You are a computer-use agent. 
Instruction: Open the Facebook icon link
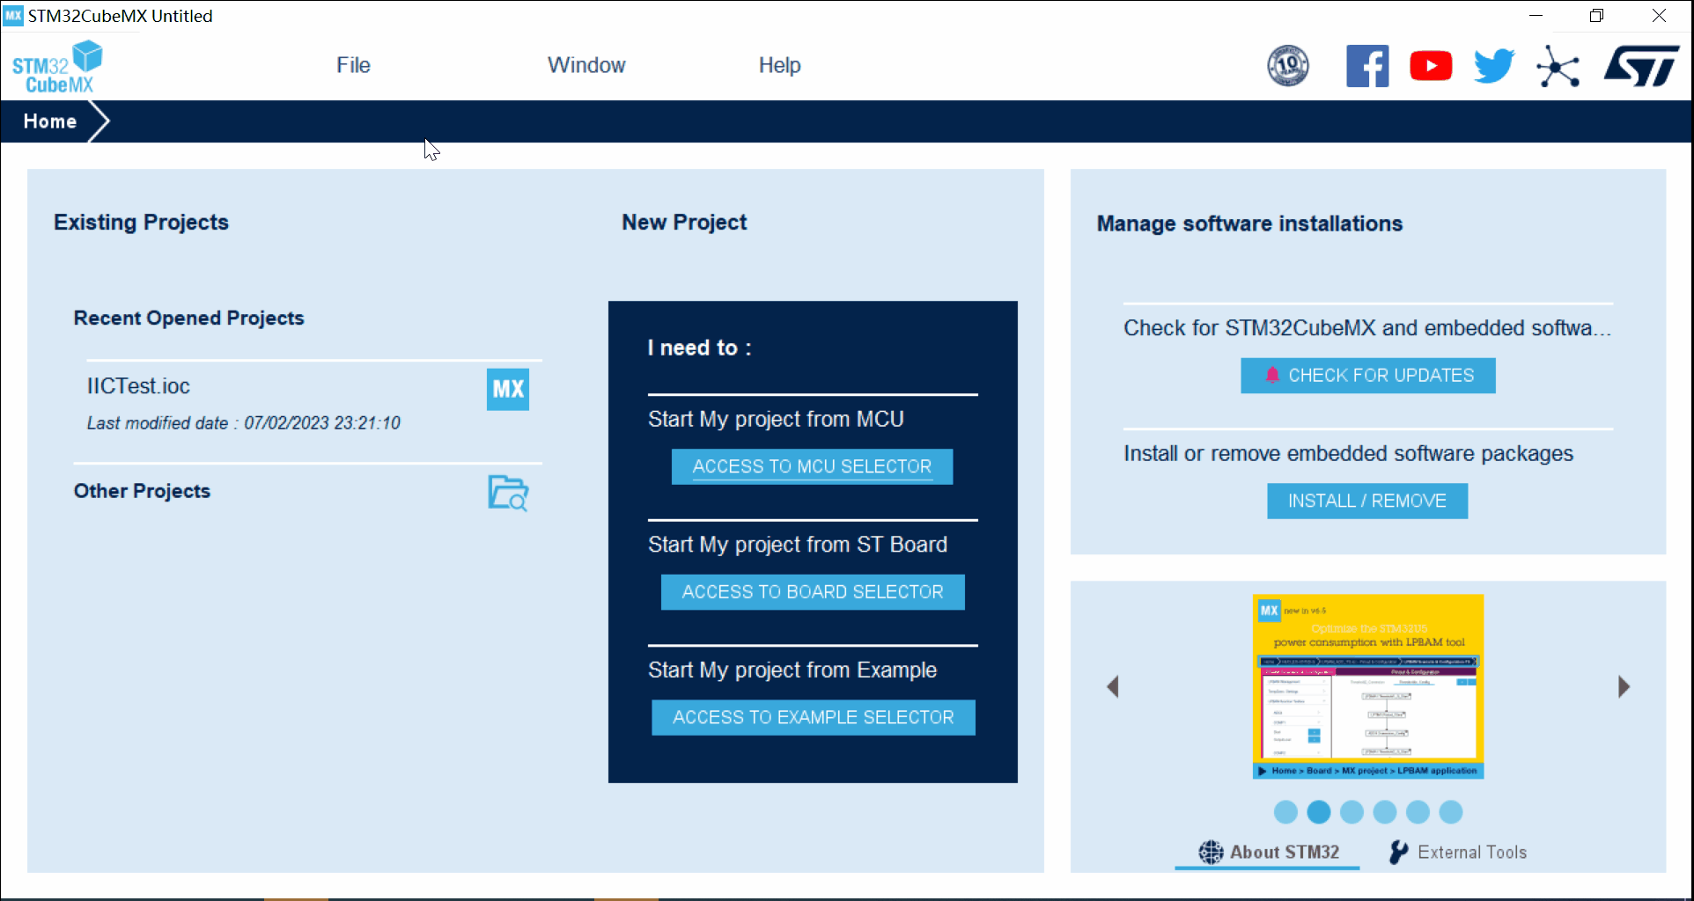(x=1367, y=66)
